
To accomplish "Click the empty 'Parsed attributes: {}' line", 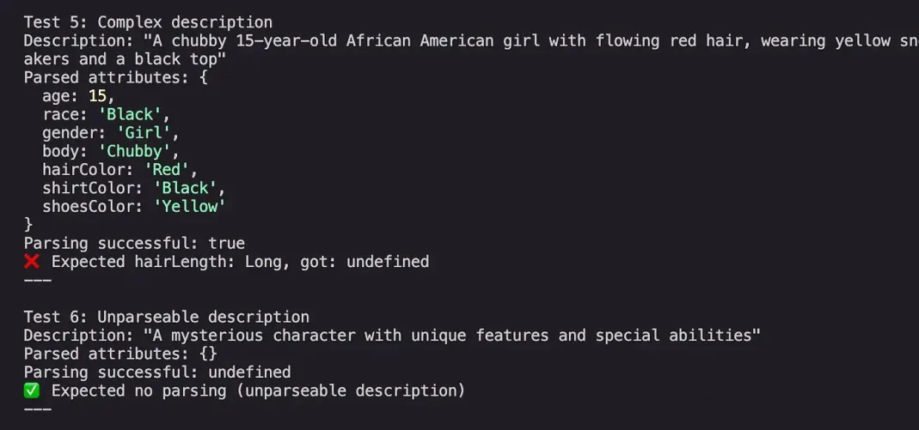I will click(120, 354).
